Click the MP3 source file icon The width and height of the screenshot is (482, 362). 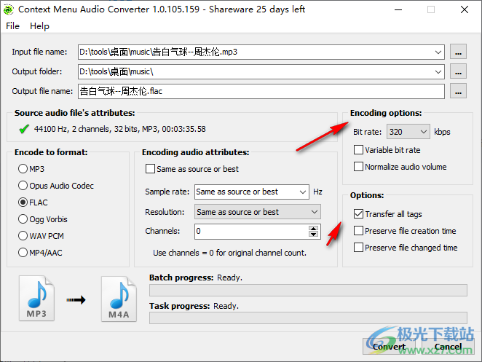pos(36,298)
